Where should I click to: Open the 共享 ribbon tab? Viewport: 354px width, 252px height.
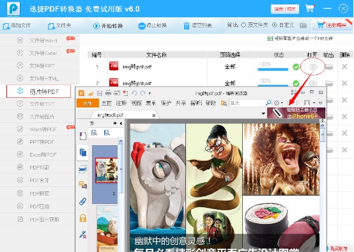pos(181,103)
